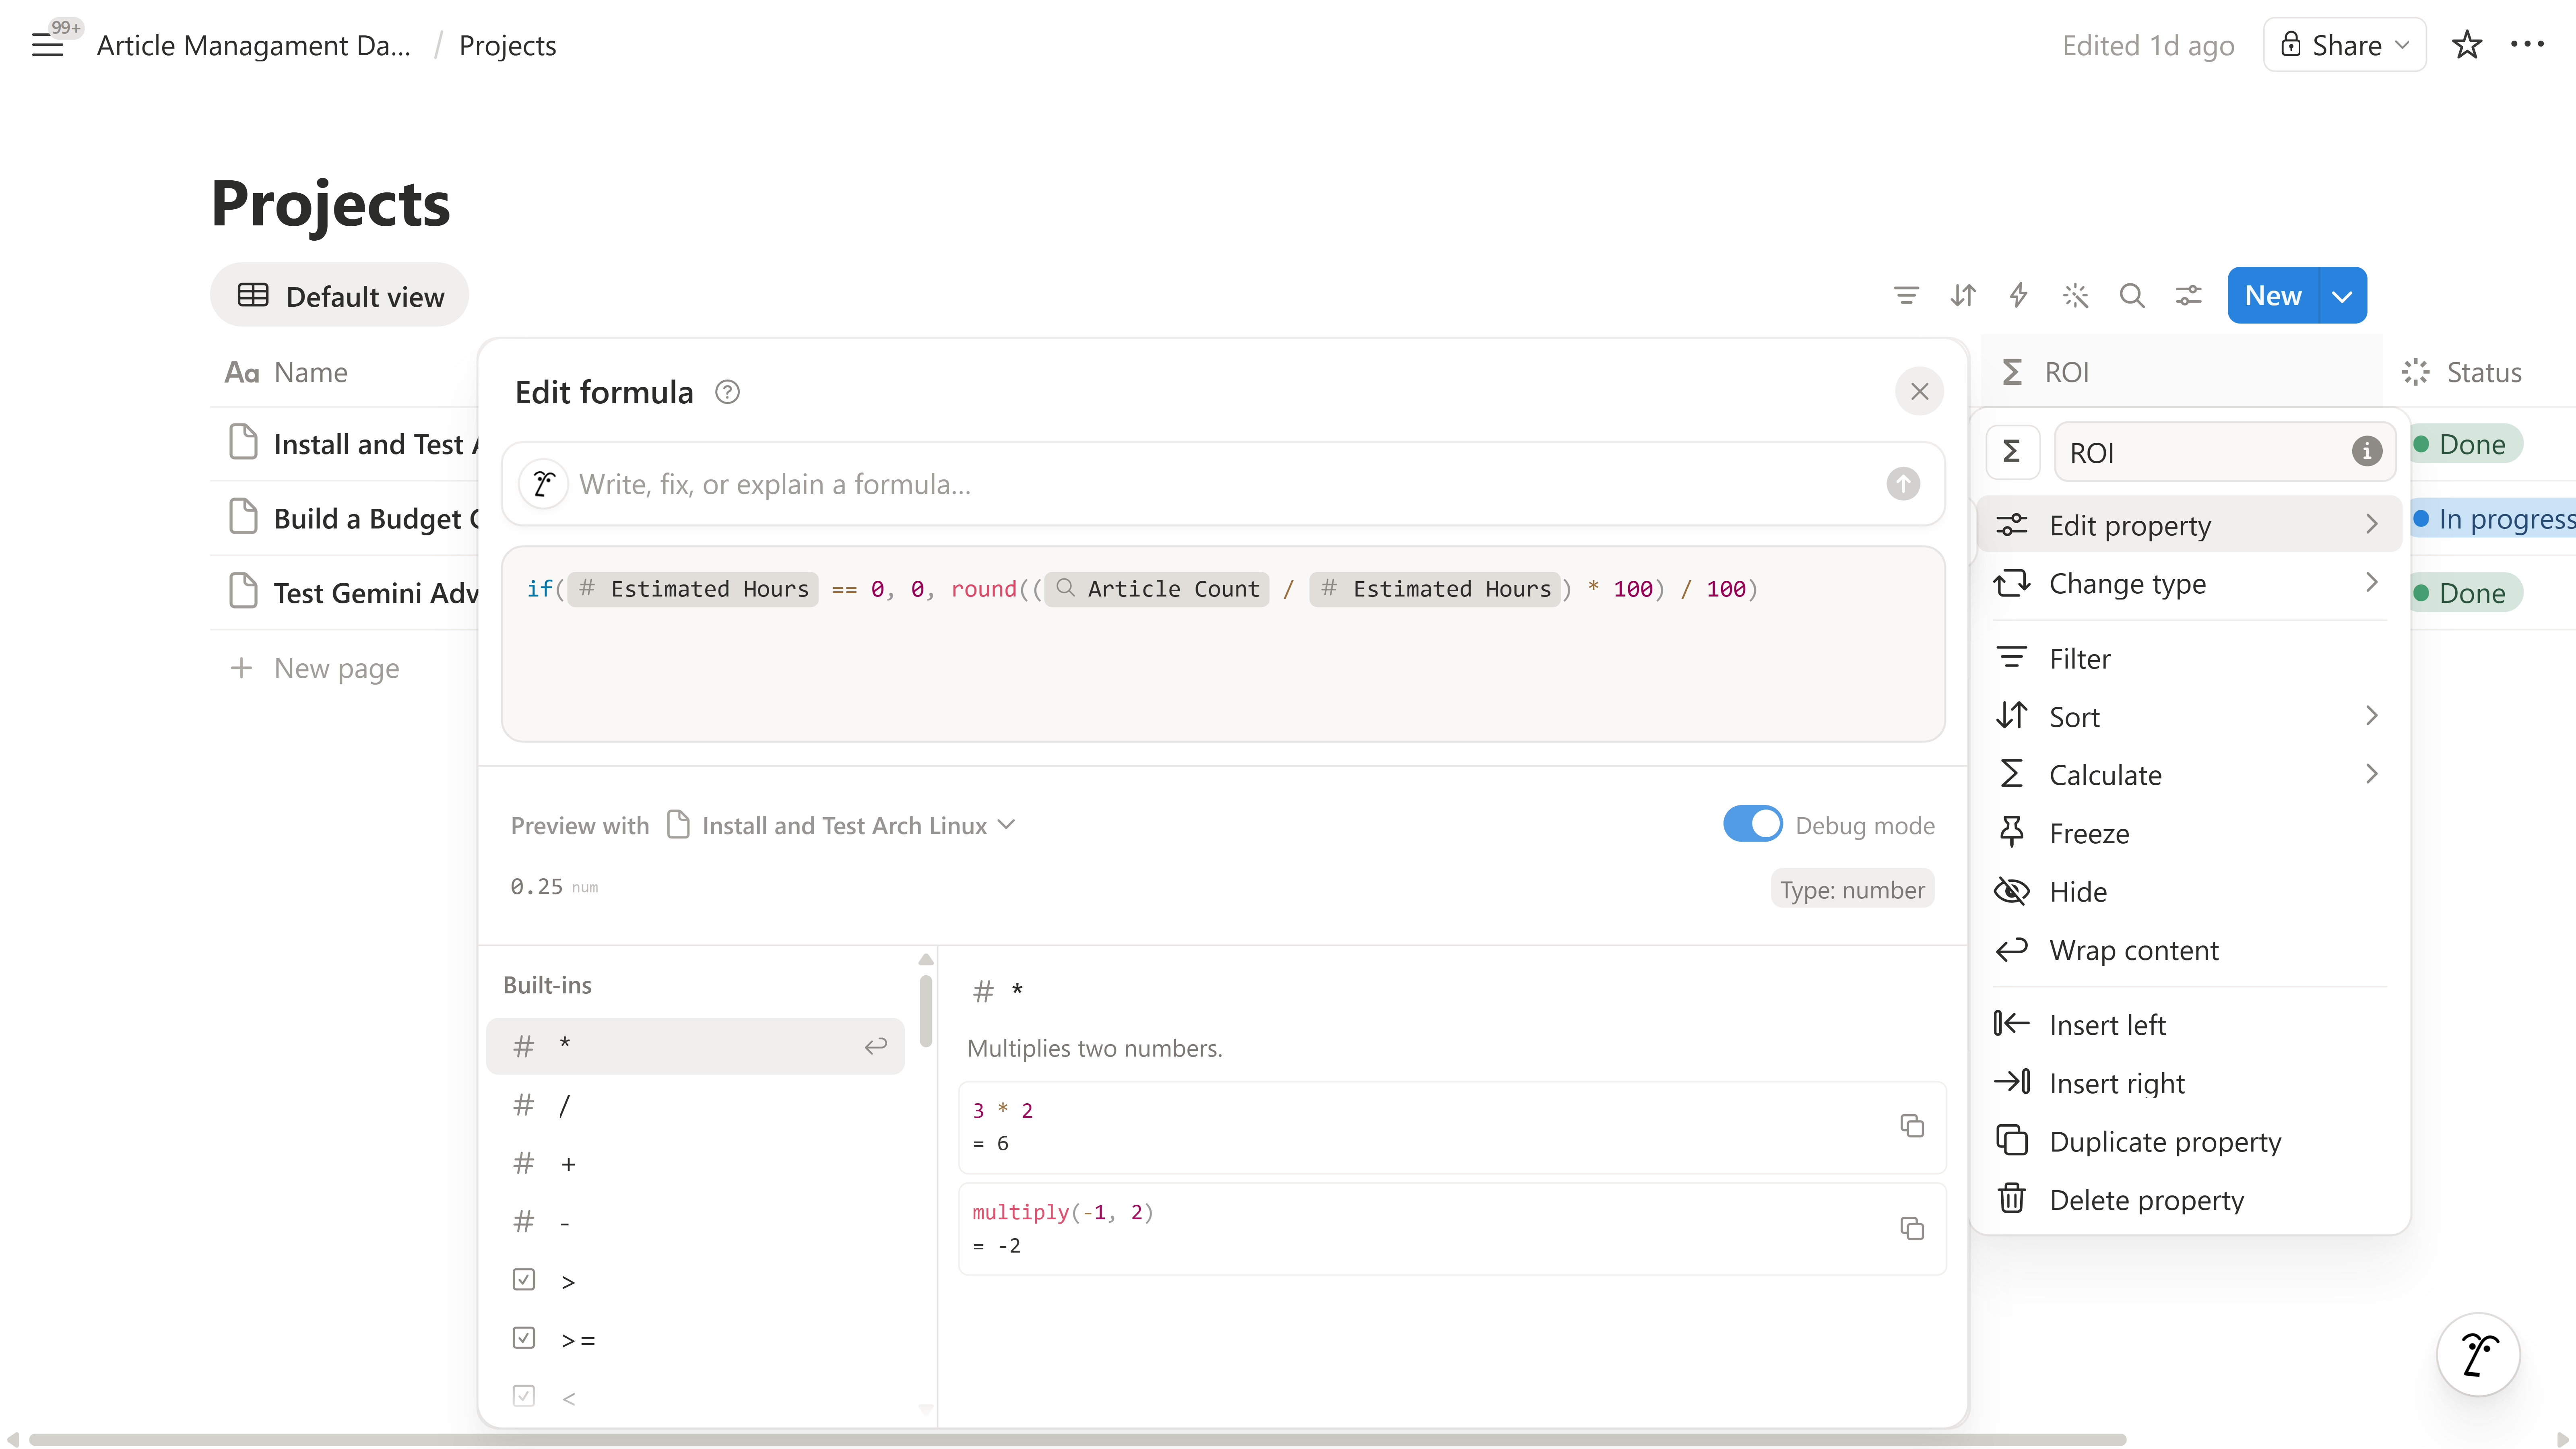Expand Sort submenu

pyautogui.click(x=2190, y=717)
